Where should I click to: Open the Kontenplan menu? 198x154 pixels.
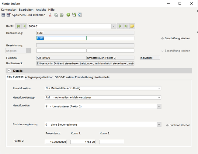9,10
